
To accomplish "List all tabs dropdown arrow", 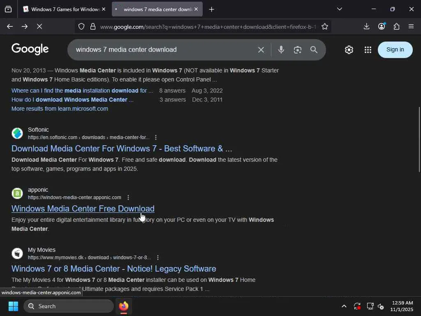I will pyautogui.click(x=339, y=9).
